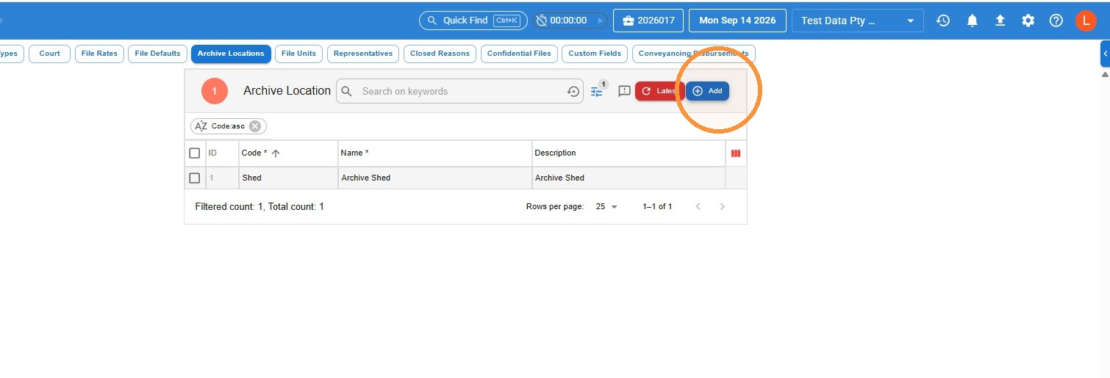Viewport: 1110px width, 378px height.
Task: Click the Add button
Action: (x=707, y=91)
